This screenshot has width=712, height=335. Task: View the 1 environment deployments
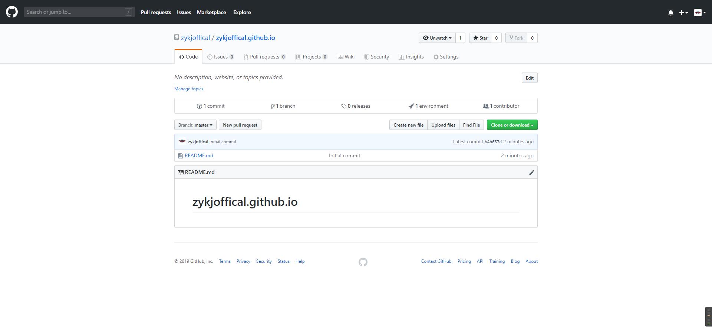point(428,106)
